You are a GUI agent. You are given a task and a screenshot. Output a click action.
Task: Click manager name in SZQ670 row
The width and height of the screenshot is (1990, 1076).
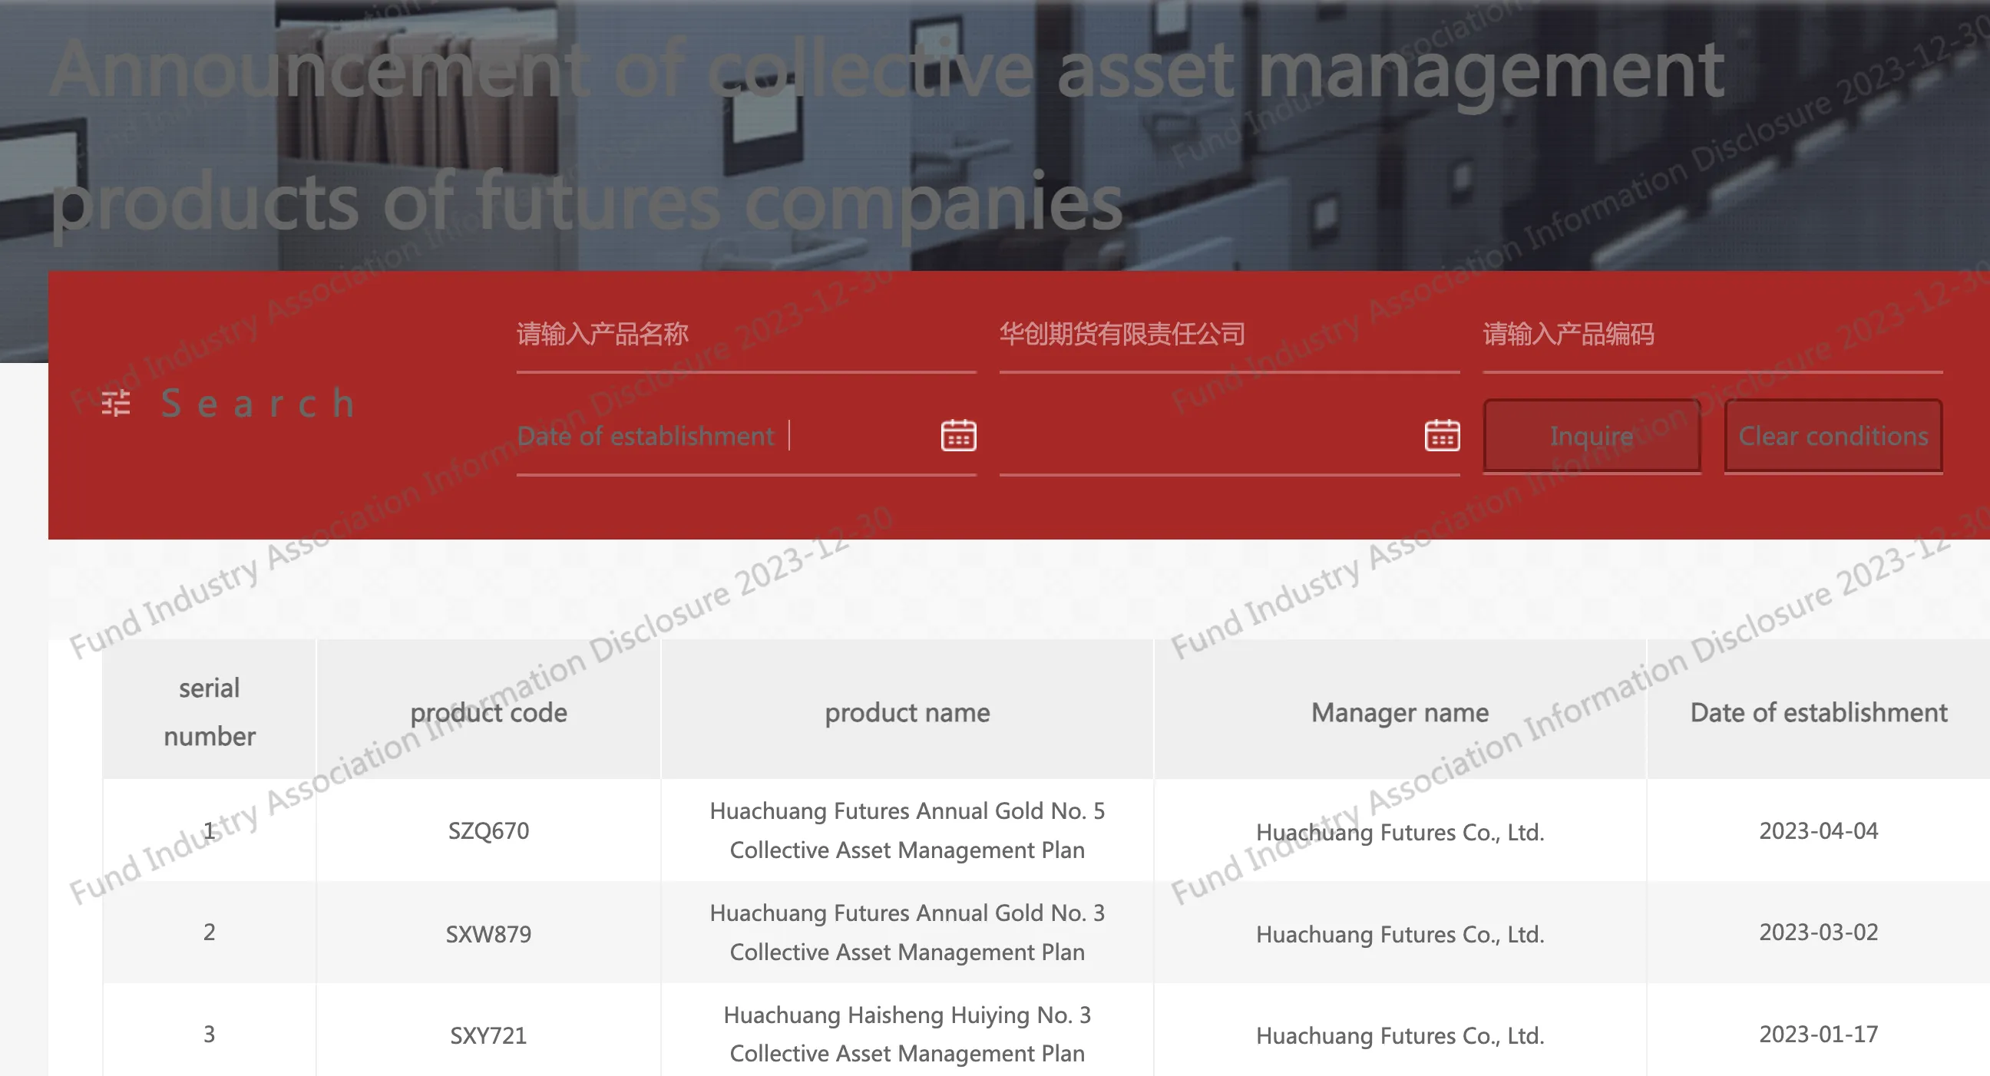click(1400, 832)
